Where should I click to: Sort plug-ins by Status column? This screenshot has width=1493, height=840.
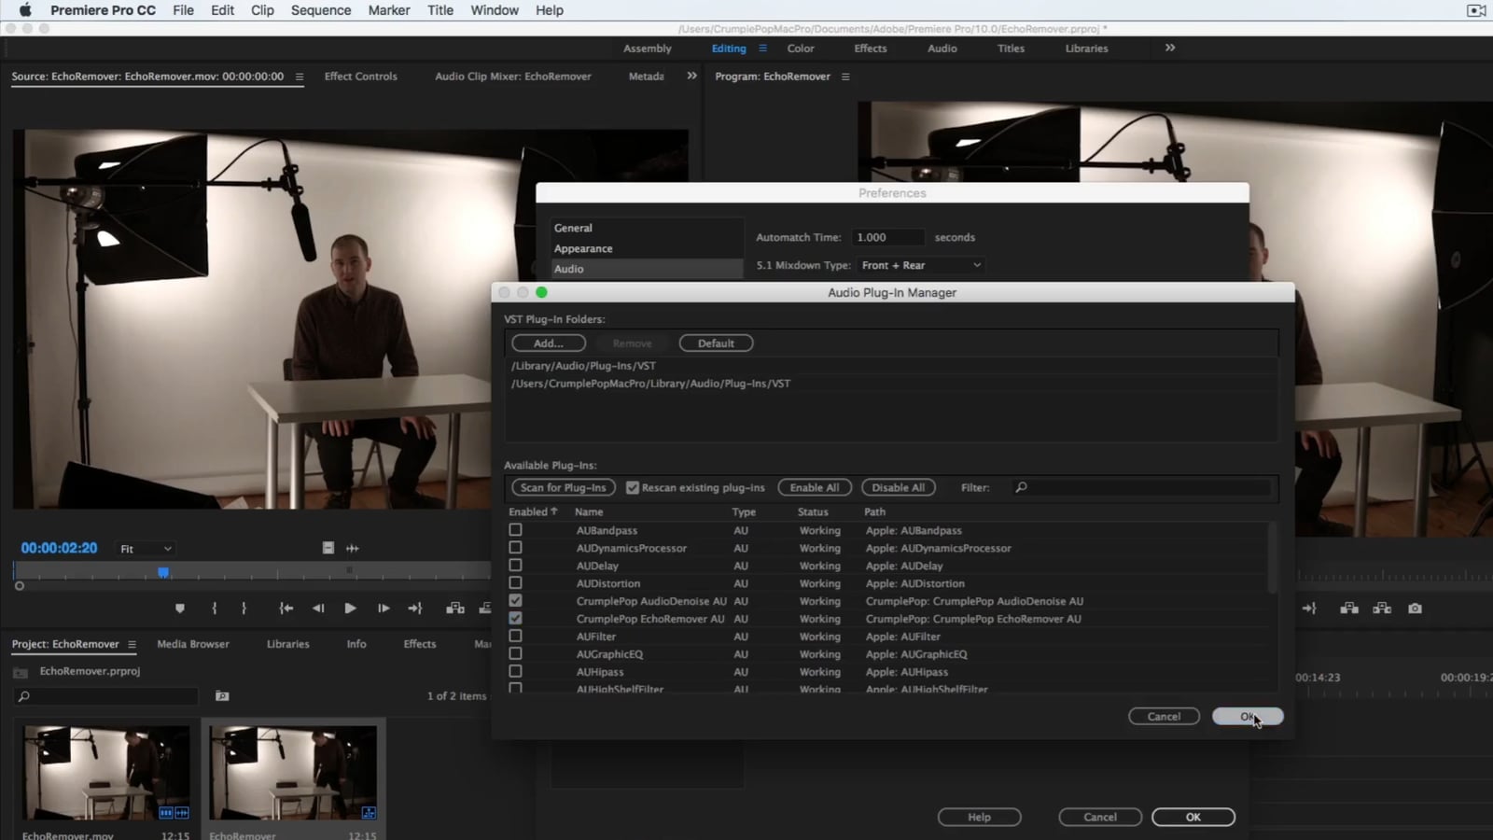813,512
